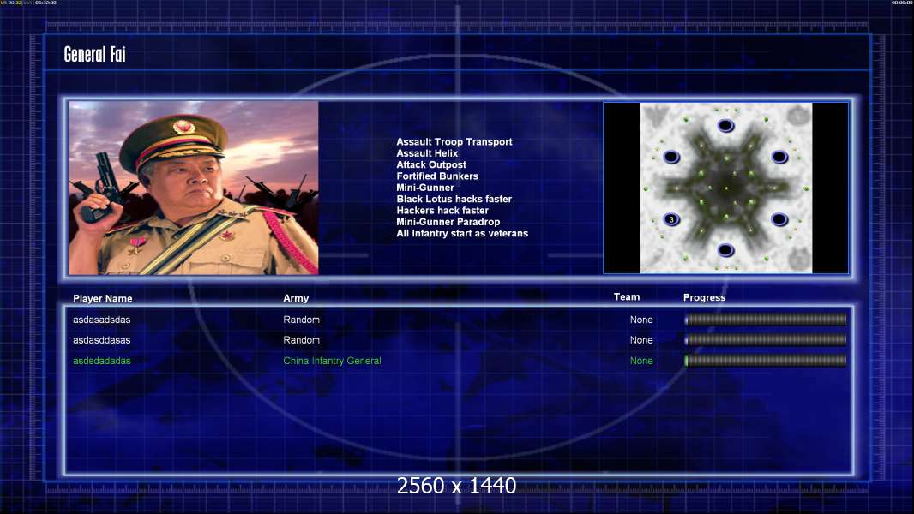Select the upper-left start position marker
The width and height of the screenshot is (914, 514).
click(x=671, y=157)
